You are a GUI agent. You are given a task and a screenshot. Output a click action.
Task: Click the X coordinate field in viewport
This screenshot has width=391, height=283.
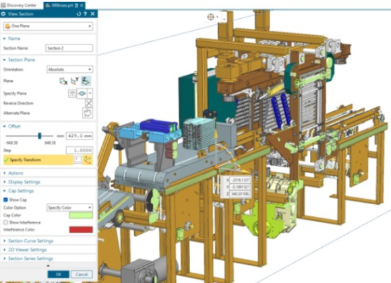point(240,180)
